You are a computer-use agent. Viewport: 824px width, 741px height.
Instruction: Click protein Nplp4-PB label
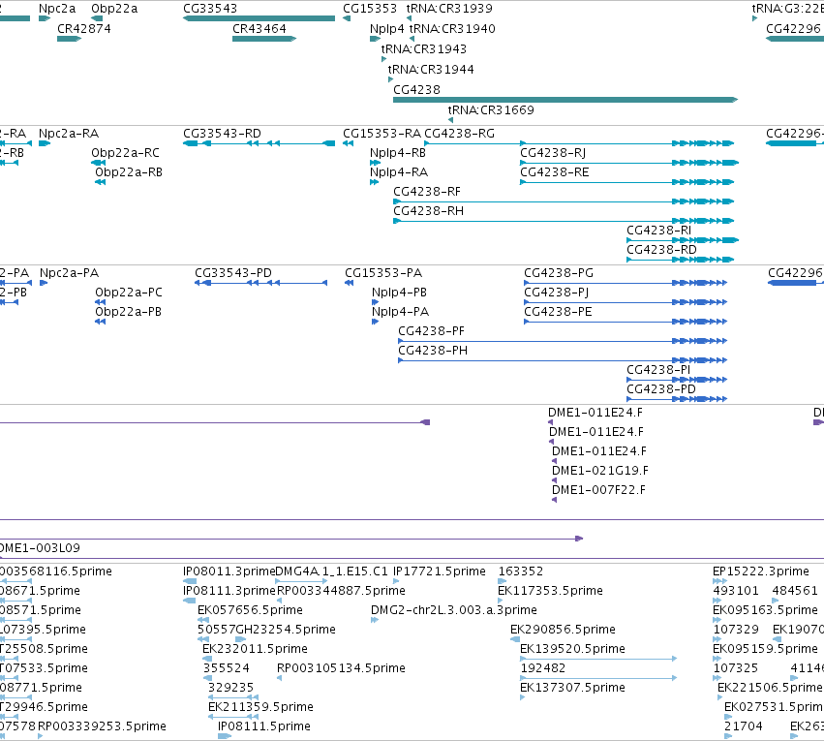click(399, 293)
